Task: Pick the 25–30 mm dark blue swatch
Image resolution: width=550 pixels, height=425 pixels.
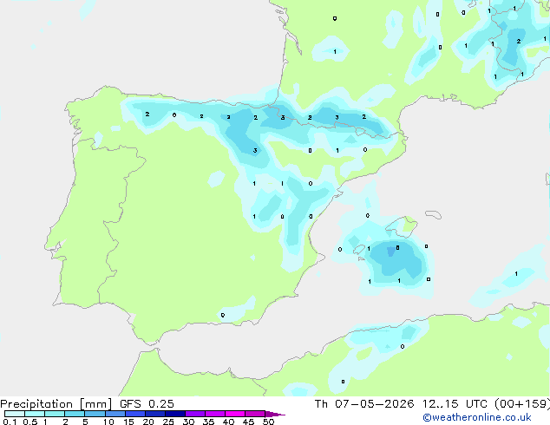Action: pos(175,414)
